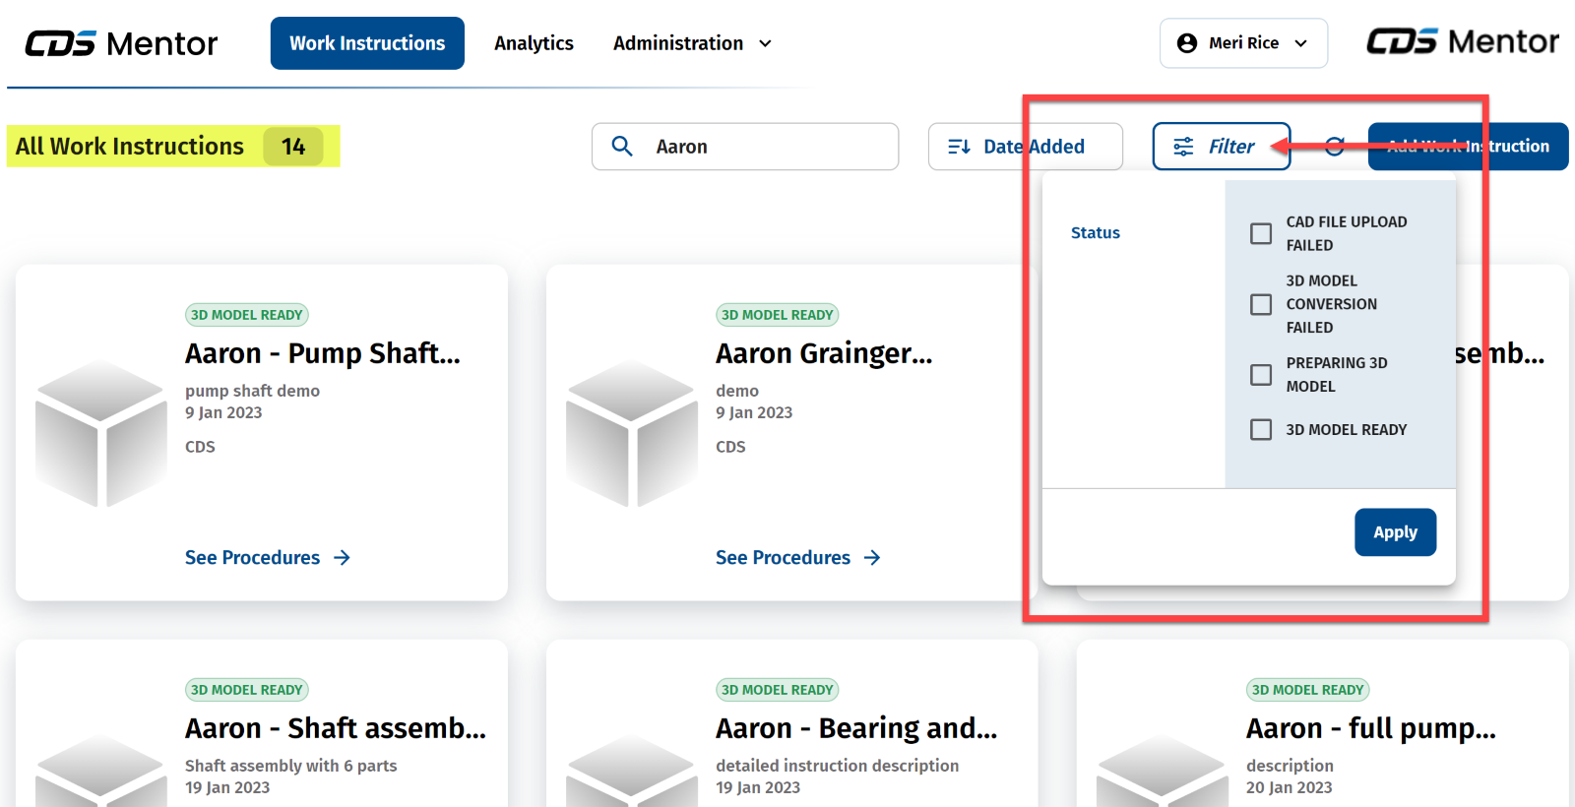This screenshot has width=1575, height=807.
Task: Click the All Work Instructions heading
Action: 129,147
